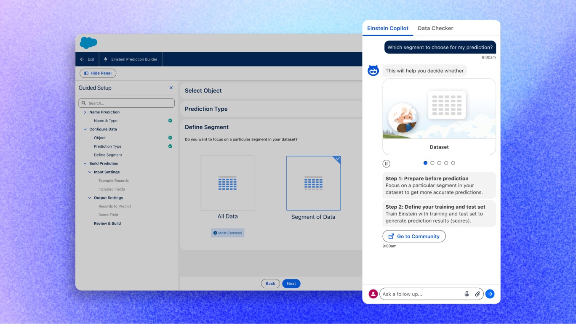Collapse the Configure Data section
The image size is (576, 324).
coord(85,130)
